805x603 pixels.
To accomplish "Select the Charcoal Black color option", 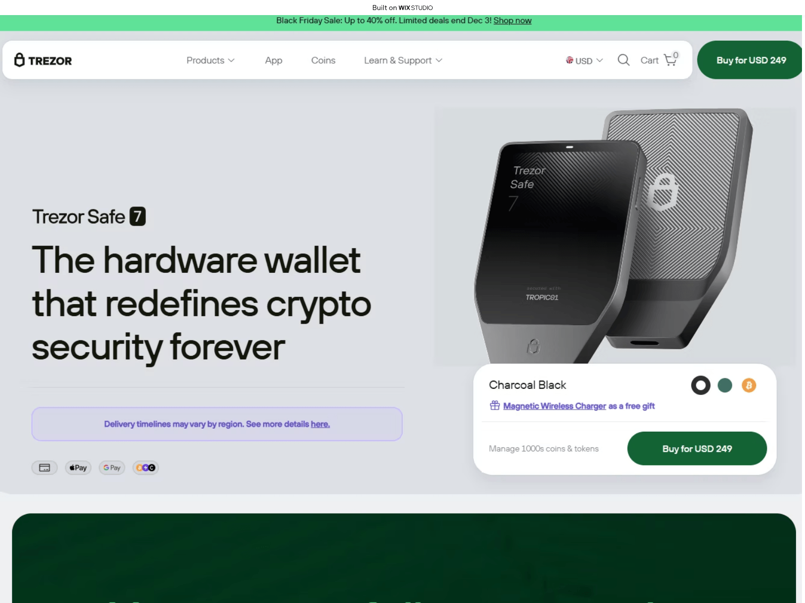I will (700, 385).
